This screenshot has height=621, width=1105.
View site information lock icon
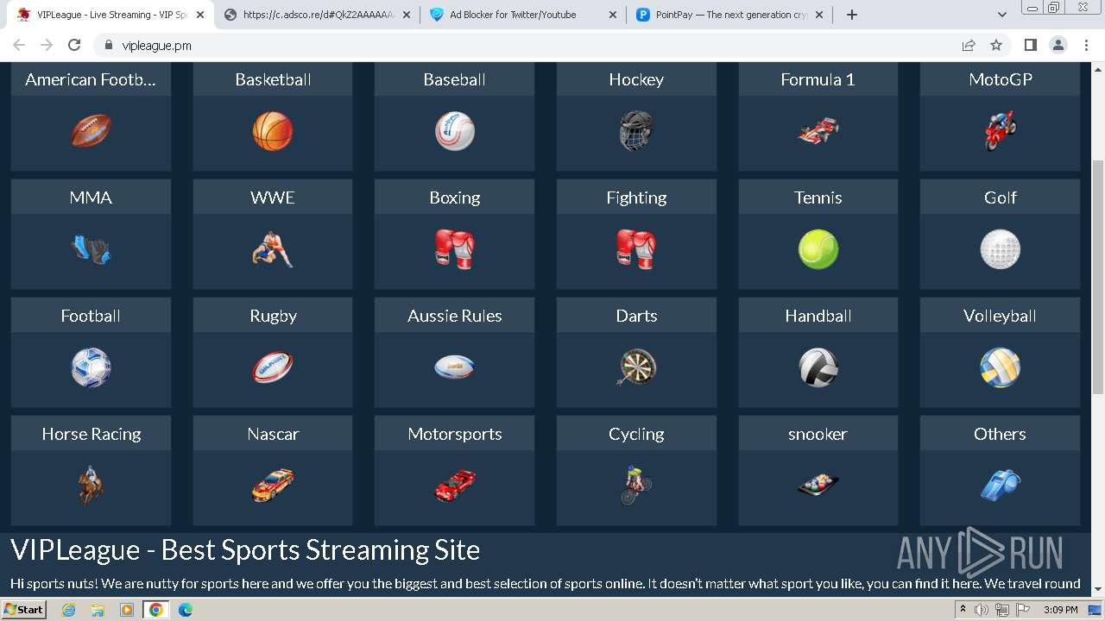[x=109, y=45]
